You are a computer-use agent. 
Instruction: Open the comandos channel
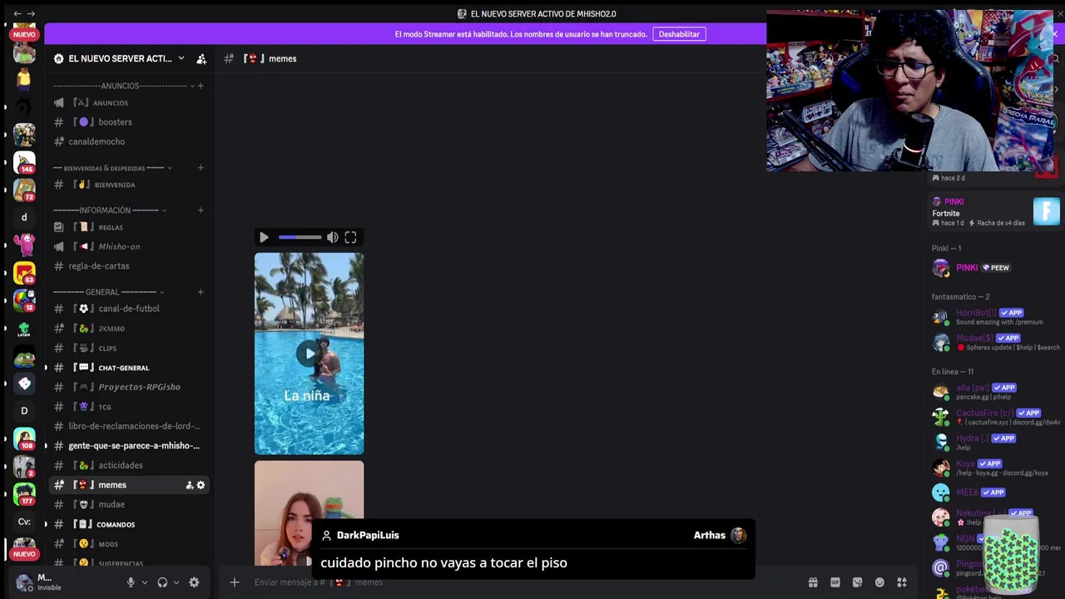pyautogui.click(x=128, y=524)
